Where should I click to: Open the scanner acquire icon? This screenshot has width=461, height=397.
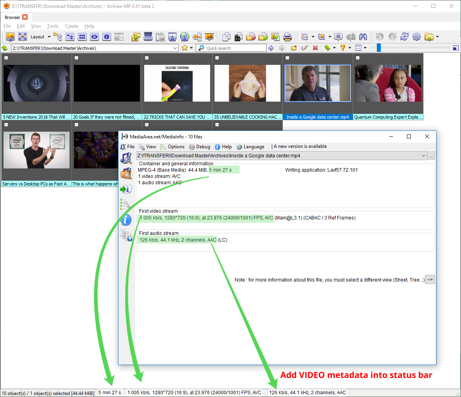click(148, 36)
